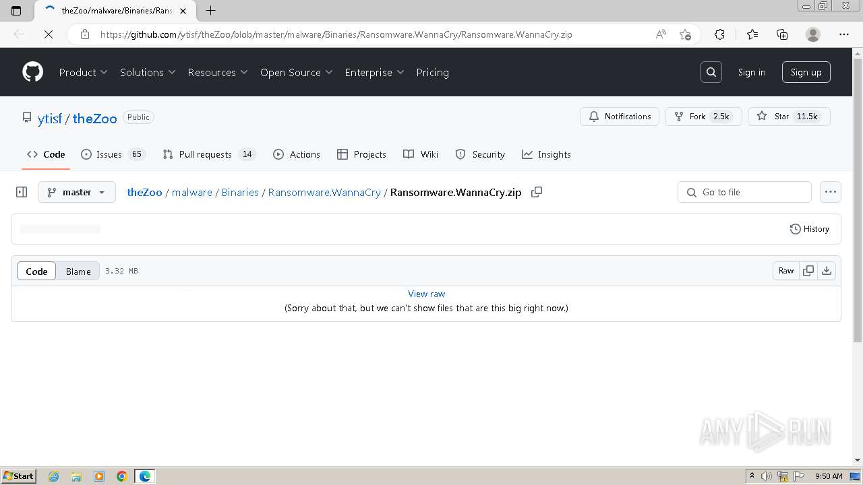The image size is (863, 485).
Task: Download raw file icon
Action: 827,271
